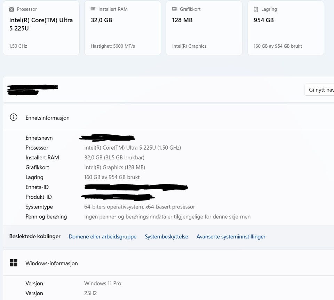Click the Grafikkort row label in device list
The image size is (334, 300).
37,167
